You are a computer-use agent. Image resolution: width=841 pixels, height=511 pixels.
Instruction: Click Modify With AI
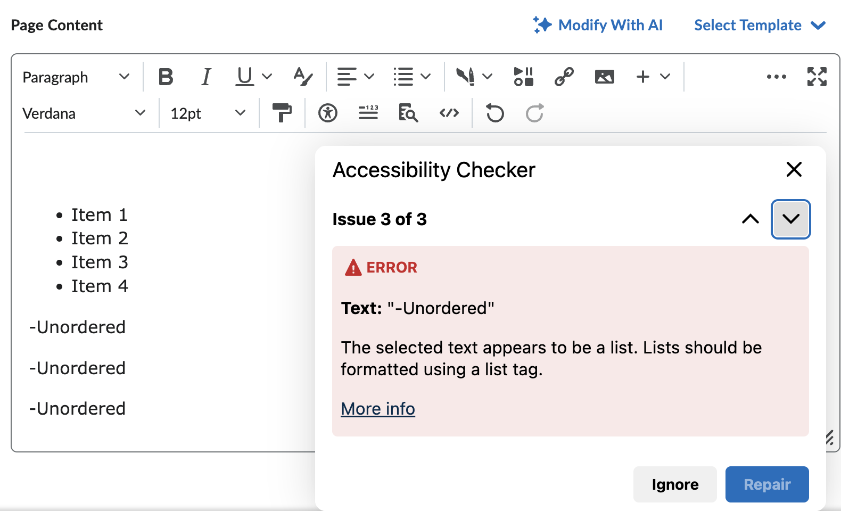pyautogui.click(x=598, y=25)
